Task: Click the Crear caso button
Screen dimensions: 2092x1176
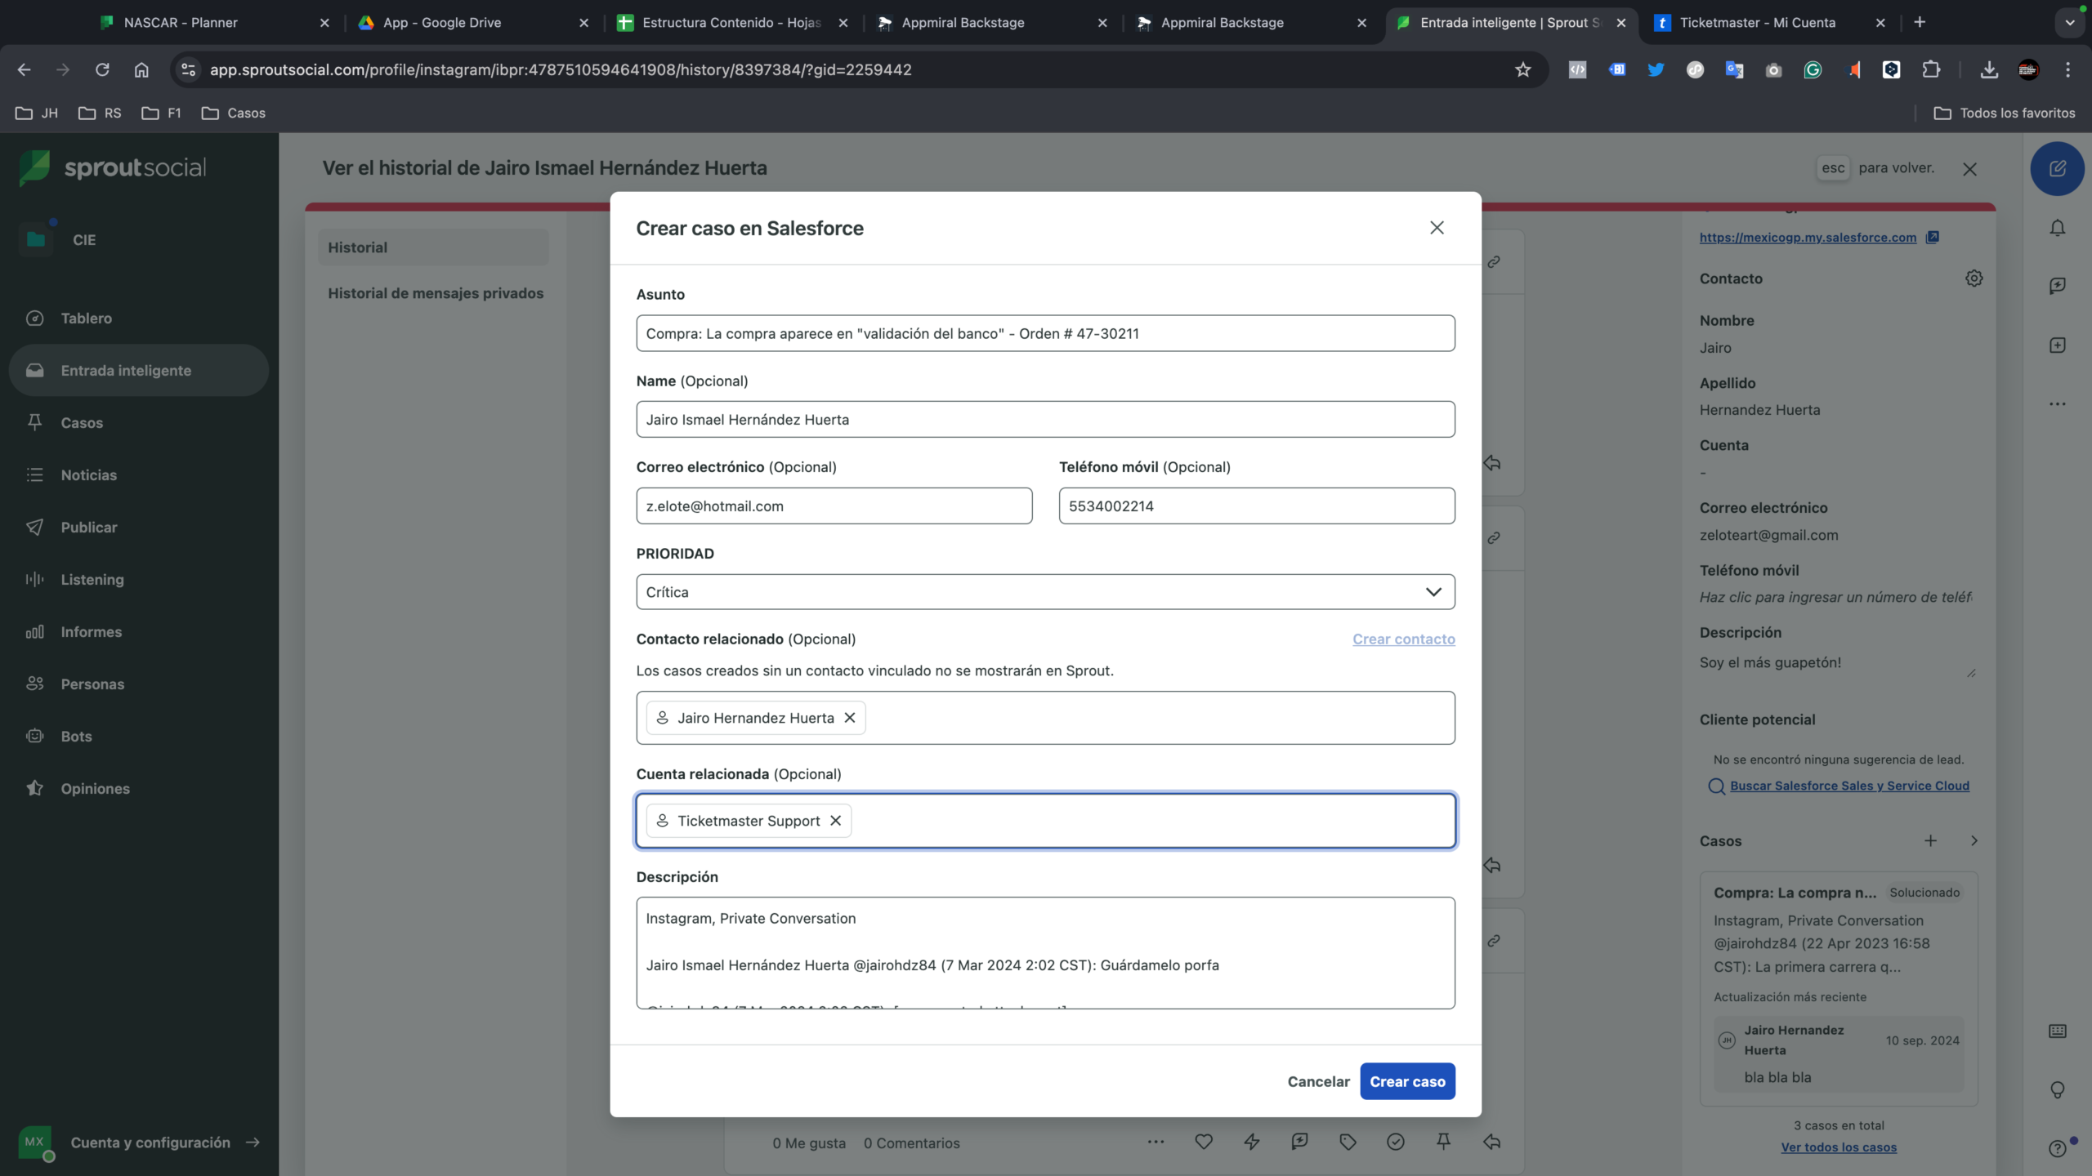Action: (x=1407, y=1081)
